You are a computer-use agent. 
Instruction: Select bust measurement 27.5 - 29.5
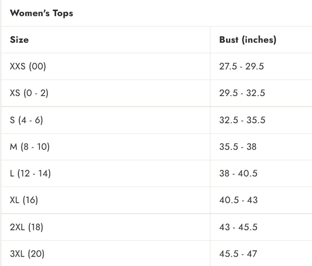tap(242, 66)
